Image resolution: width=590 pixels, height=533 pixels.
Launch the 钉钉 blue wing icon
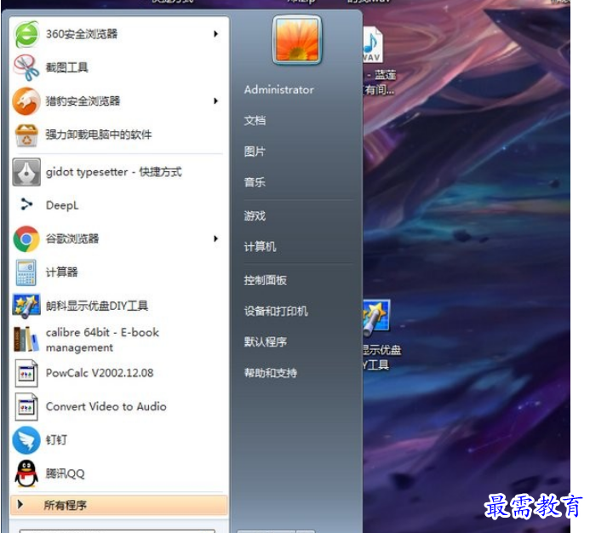[x=26, y=440]
